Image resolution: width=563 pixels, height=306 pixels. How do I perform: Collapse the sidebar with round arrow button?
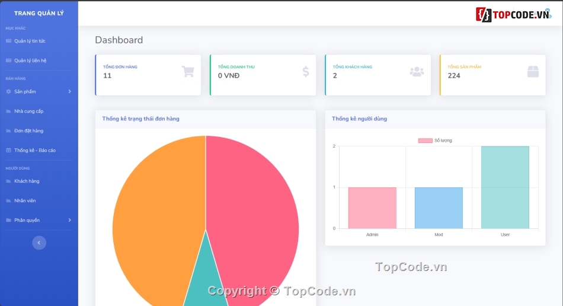point(39,243)
